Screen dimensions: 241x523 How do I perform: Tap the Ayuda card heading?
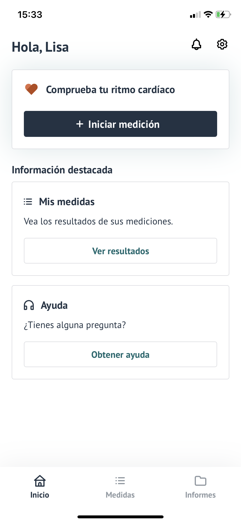pos(54,305)
